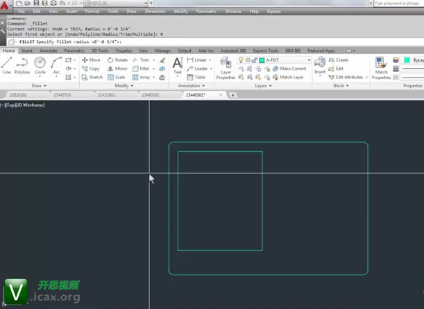Click the Rotate tool in Modify
Screen dimensions: 424x309
(117, 60)
